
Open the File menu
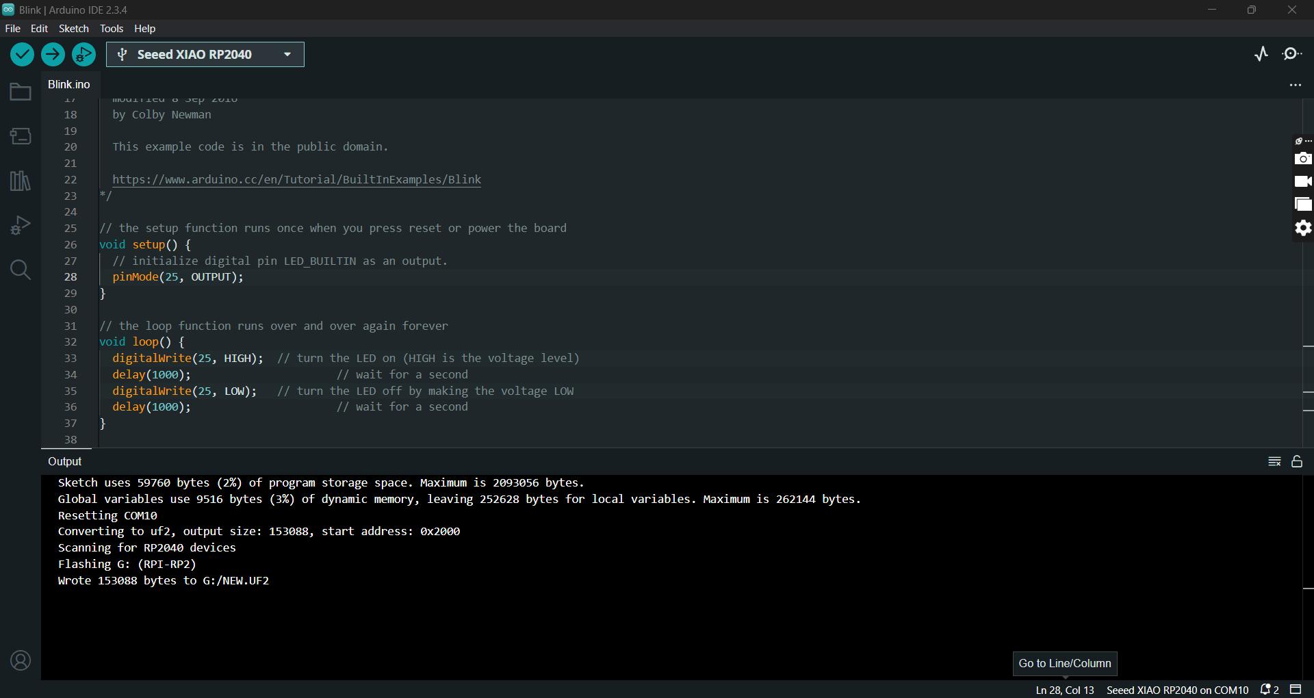click(x=12, y=29)
